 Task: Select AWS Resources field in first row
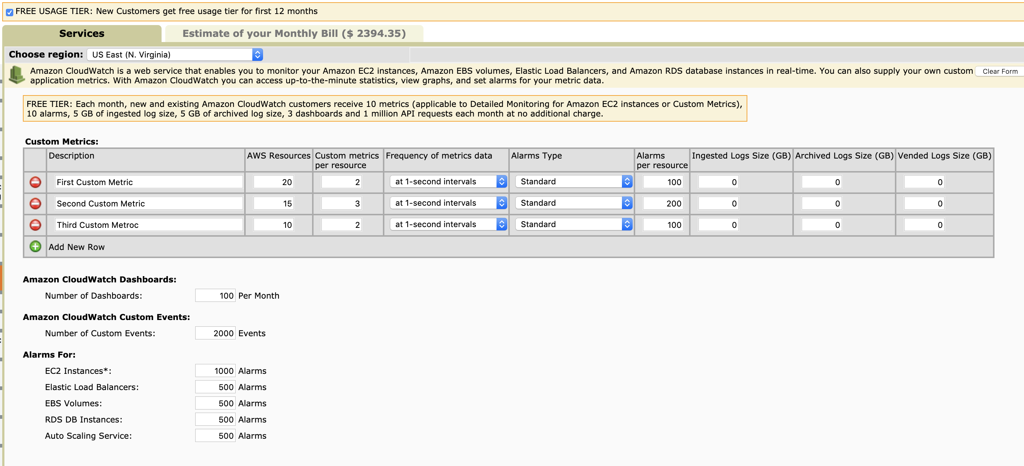tap(273, 182)
